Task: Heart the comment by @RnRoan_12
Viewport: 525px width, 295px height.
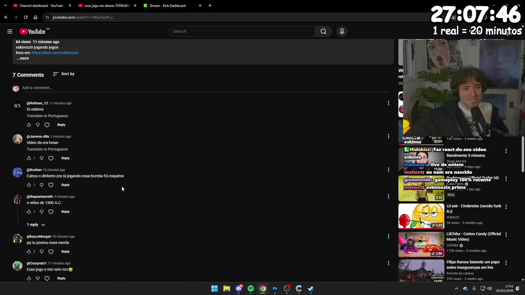Action: click(x=47, y=125)
